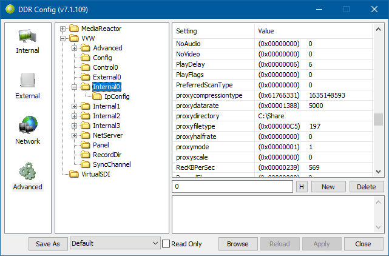Select the proxydatarate setting row
This screenshot has height=256, width=389.
[272, 106]
